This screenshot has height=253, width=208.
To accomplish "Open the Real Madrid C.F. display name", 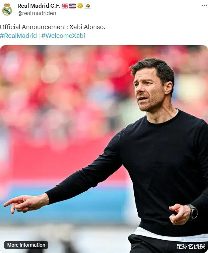I will pyautogui.click(x=39, y=6).
